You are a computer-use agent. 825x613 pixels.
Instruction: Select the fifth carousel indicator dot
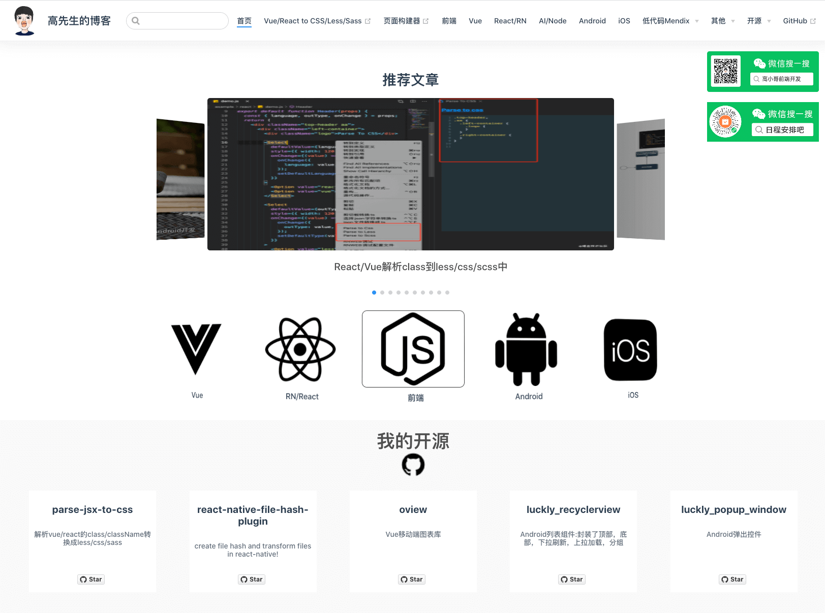pos(407,293)
